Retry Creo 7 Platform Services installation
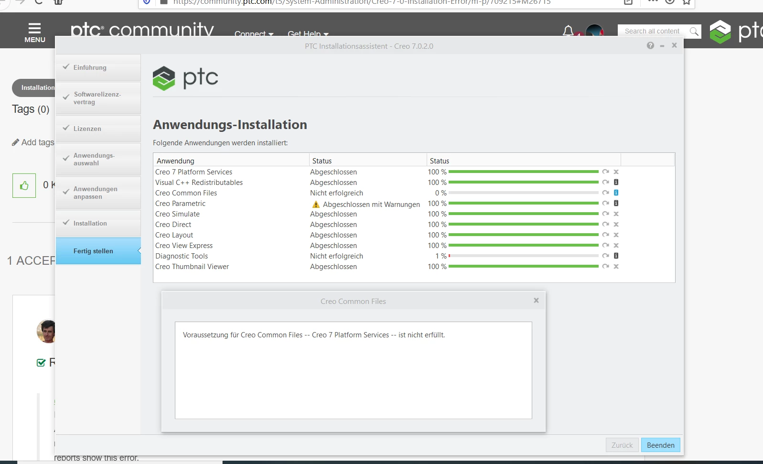The width and height of the screenshot is (763, 464). click(x=605, y=172)
